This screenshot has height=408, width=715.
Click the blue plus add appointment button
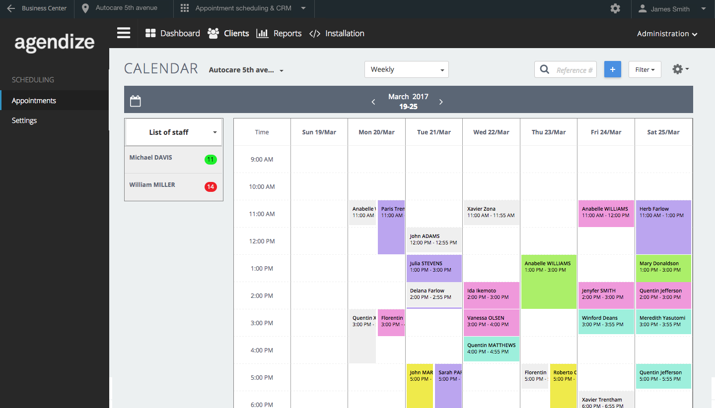click(x=612, y=69)
